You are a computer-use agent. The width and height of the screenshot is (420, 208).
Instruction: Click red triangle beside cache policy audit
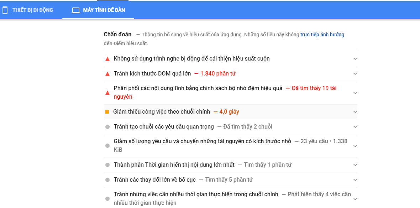[107, 93]
